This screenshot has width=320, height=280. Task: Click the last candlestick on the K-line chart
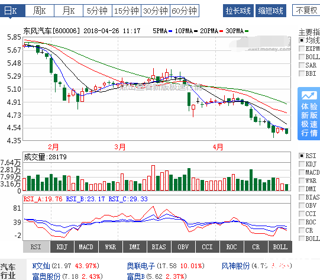pyautogui.click(x=286, y=131)
